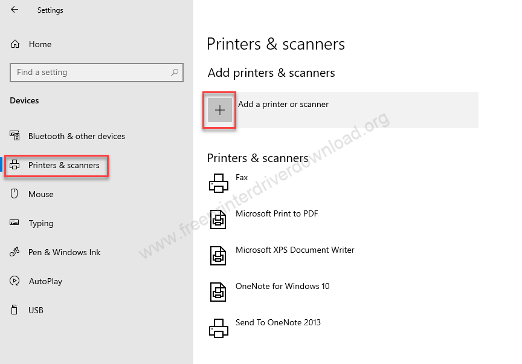This screenshot has width=522, height=364.
Task: Click the Bluetooth & other devices icon
Action: click(x=14, y=136)
